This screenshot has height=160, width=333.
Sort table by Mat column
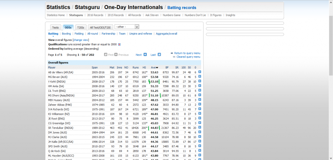click(x=112, y=68)
